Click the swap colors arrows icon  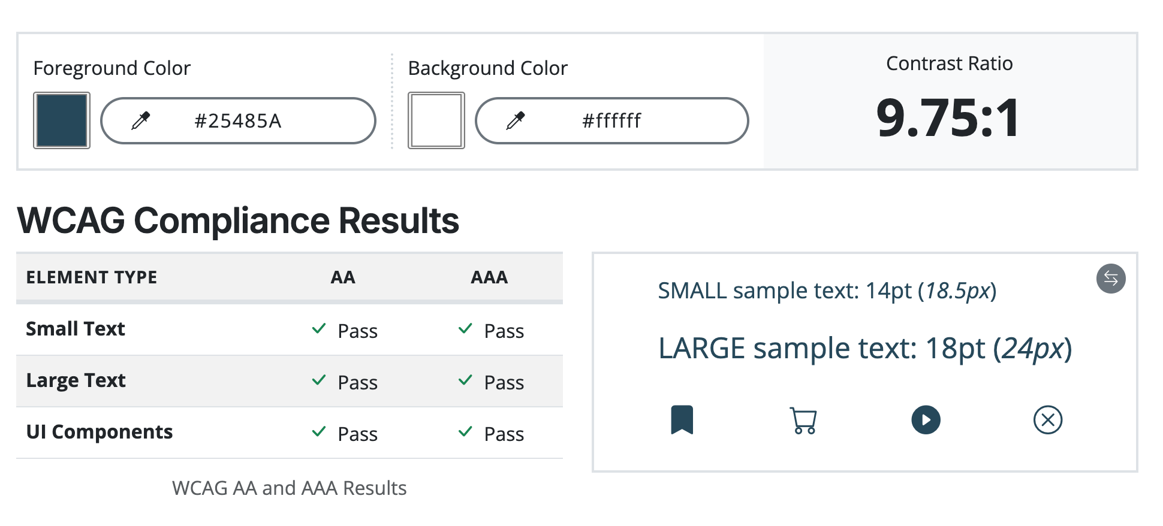coord(1110,279)
